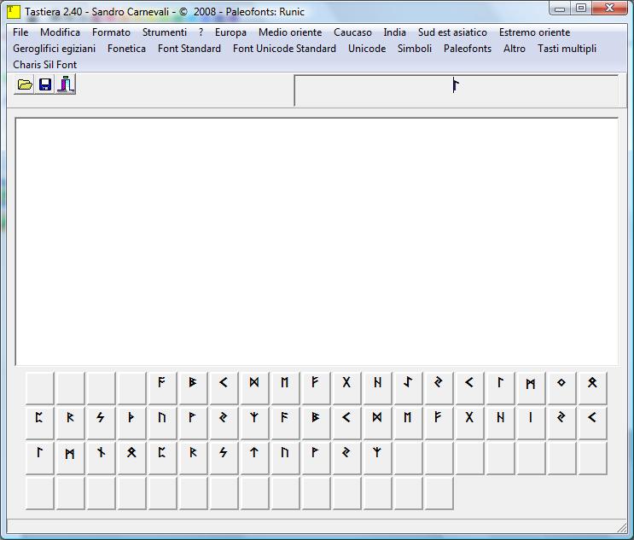Click inside the large white text editing area
The height and width of the screenshot is (540, 634).
pos(317,241)
